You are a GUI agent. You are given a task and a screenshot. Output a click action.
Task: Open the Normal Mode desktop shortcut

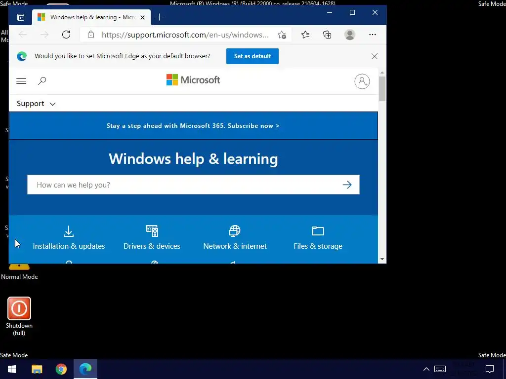coord(19,272)
